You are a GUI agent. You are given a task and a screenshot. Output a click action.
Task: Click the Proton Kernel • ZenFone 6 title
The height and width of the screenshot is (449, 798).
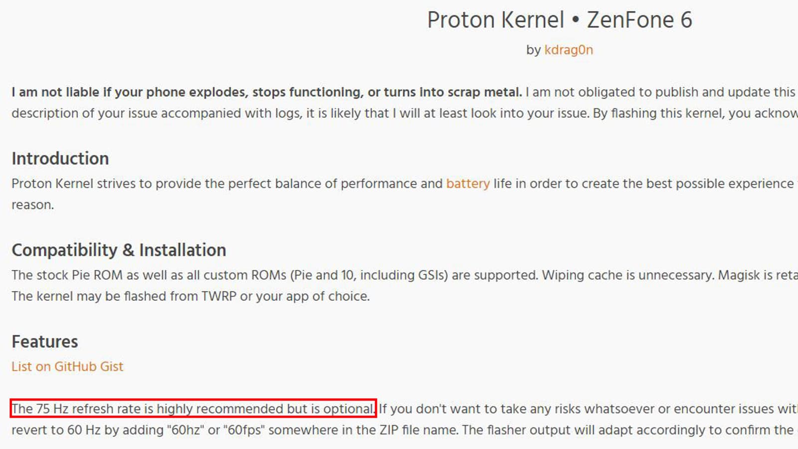point(559,20)
